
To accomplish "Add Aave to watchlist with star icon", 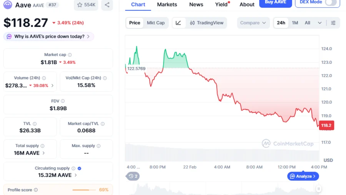I will coord(80,5).
